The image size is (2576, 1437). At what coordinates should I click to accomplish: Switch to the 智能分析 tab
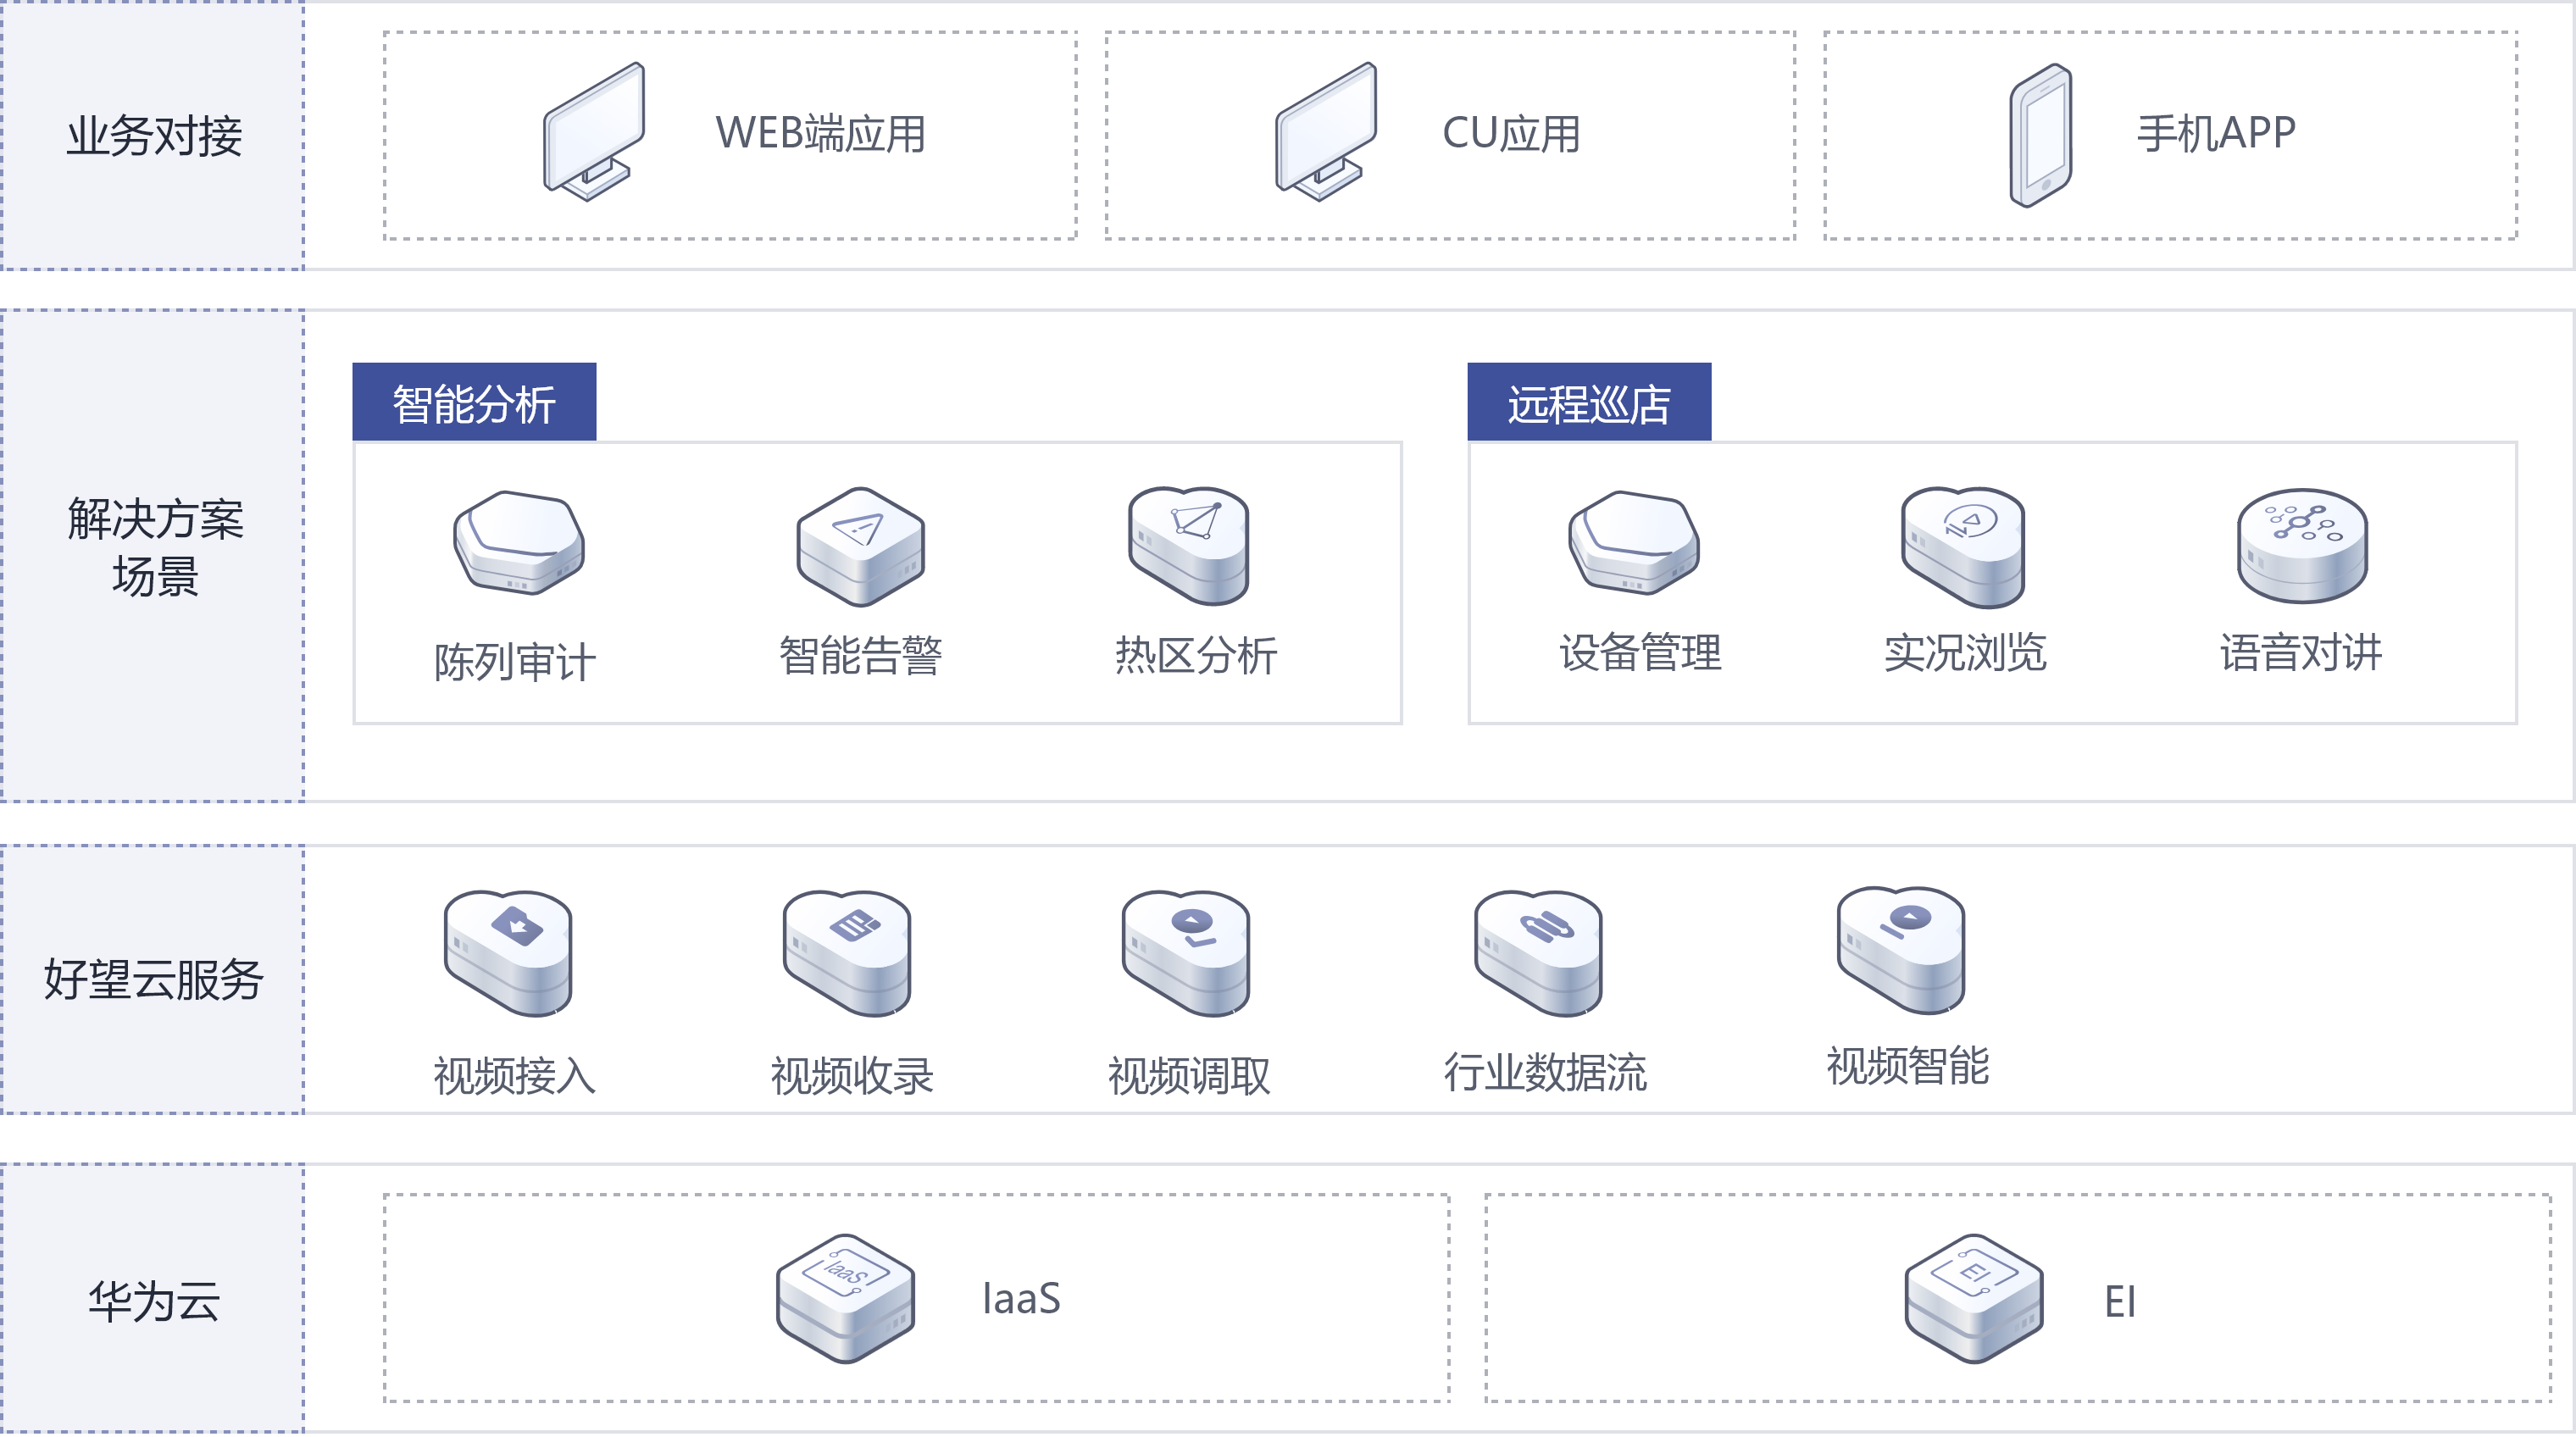point(474,402)
